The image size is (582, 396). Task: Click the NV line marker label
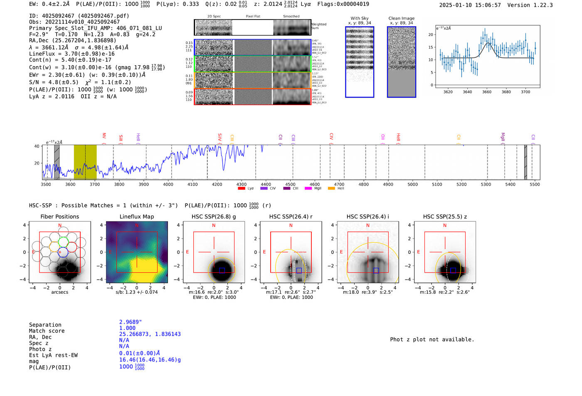tap(104, 136)
